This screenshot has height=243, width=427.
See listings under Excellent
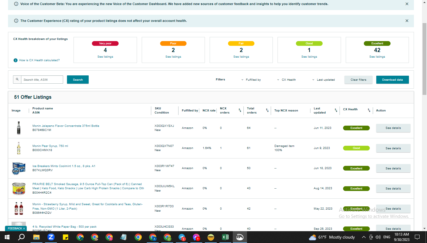[x=377, y=57]
